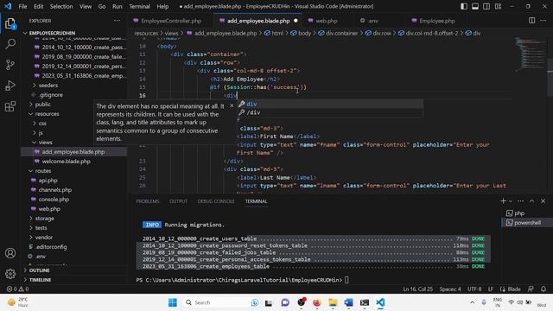Select the '/div' autocomplete suggestion
The width and height of the screenshot is (553, 311).
point(330,112)
